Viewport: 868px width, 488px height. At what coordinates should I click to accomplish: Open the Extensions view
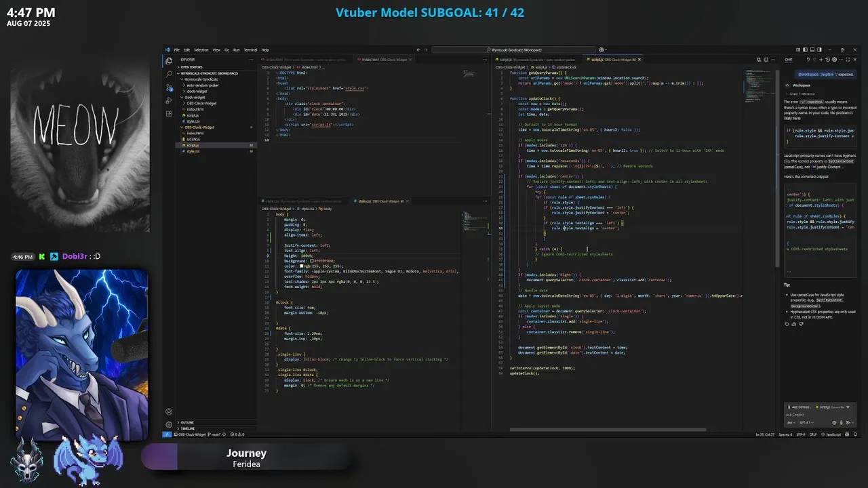coord(169,114)
